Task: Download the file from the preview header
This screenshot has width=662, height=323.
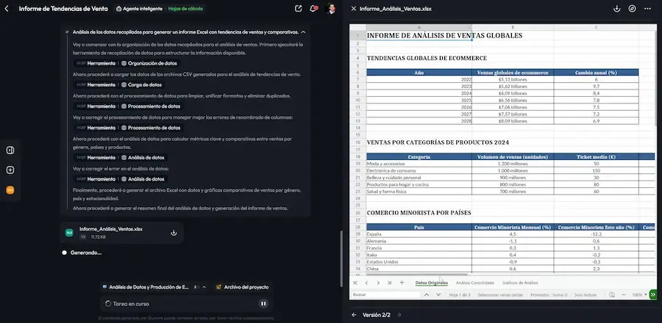Action: click(617, 8)
